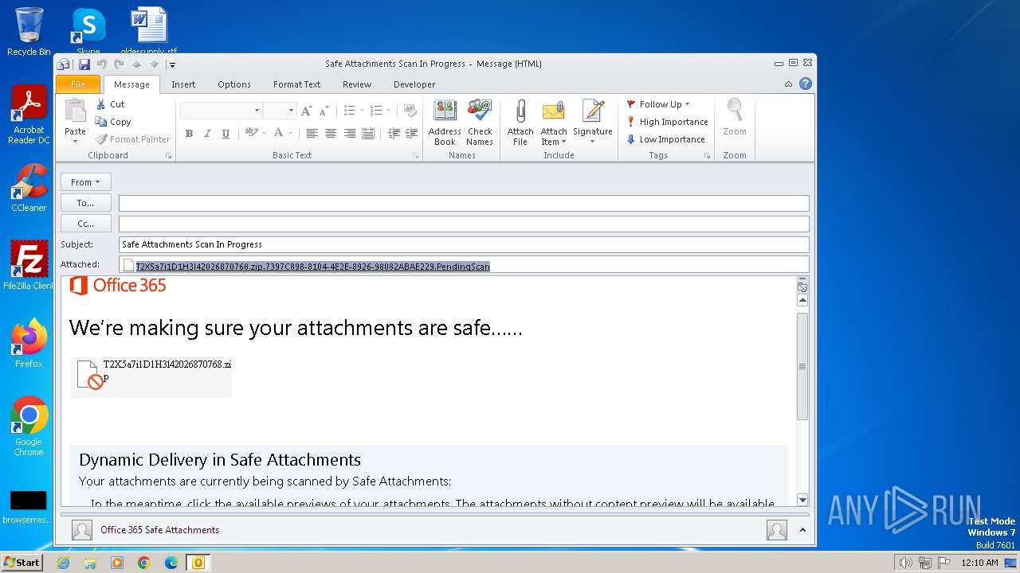
Task: Open the Signature dropdown
Action: pos(593,123)
